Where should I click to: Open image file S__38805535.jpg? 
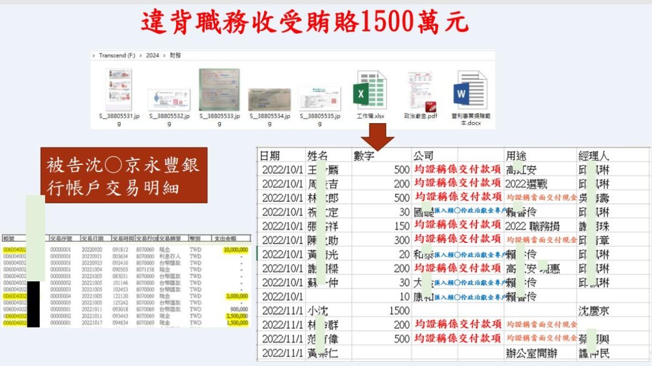click(x=319, y=106)
